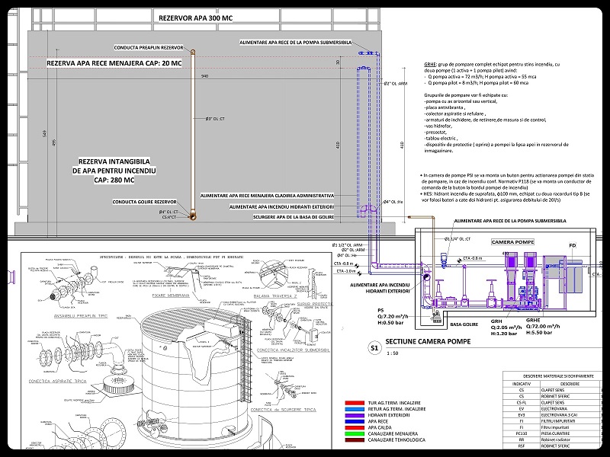Click the 'CONECTICA de SCURGERE TIPICA' caption

click(283, 410)
